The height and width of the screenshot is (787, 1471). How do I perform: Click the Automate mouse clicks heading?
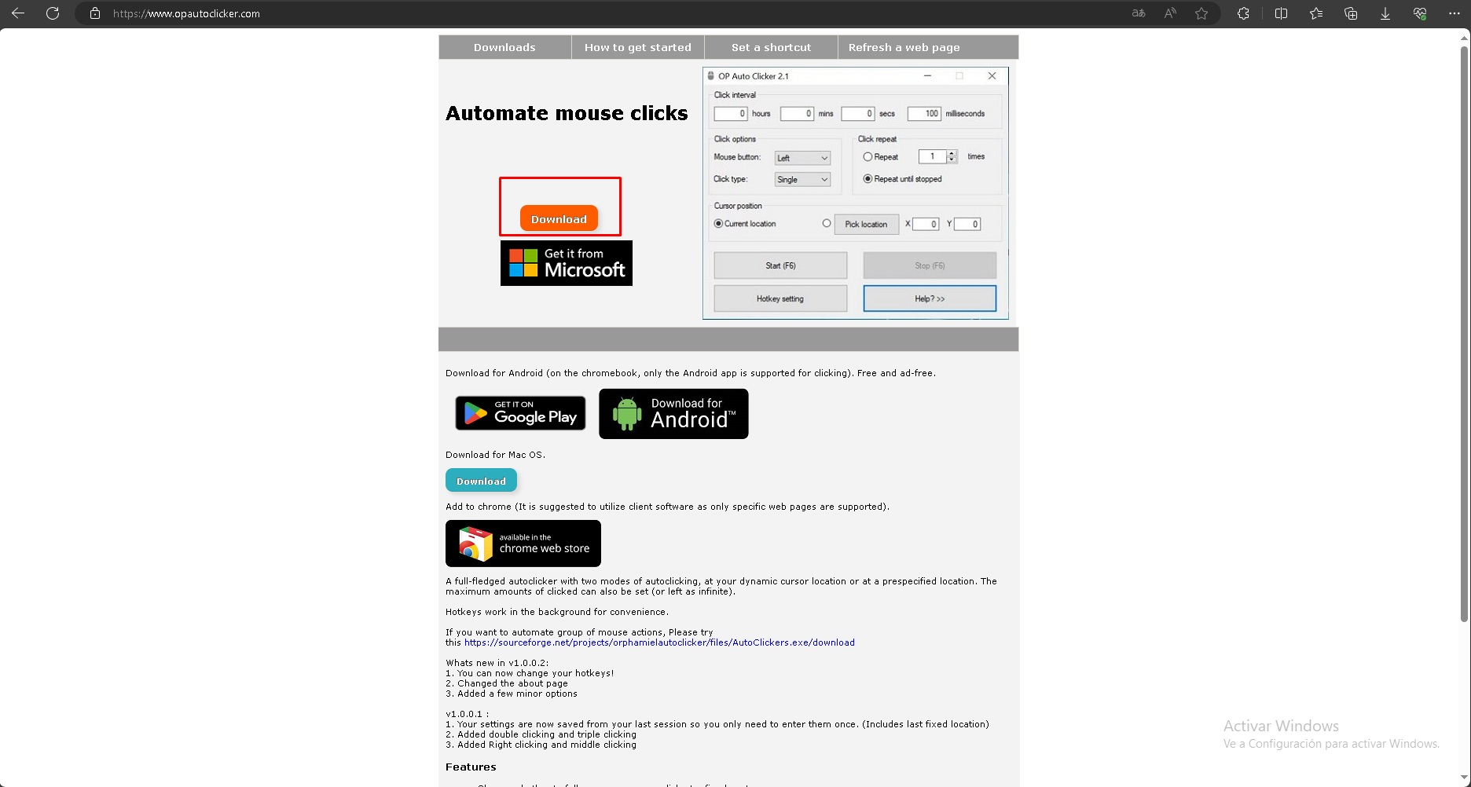[x=567, y=113]
